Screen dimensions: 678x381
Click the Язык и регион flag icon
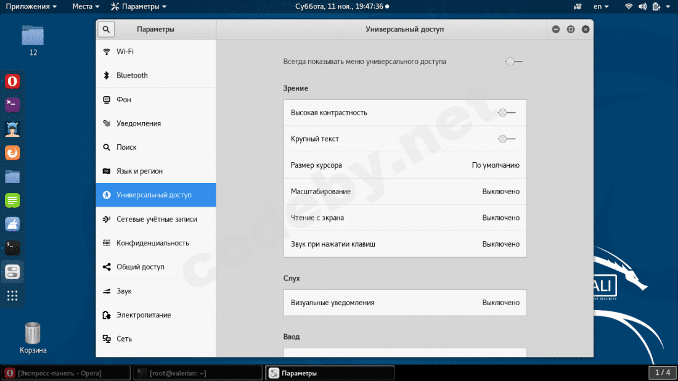[x=107, y=171]
